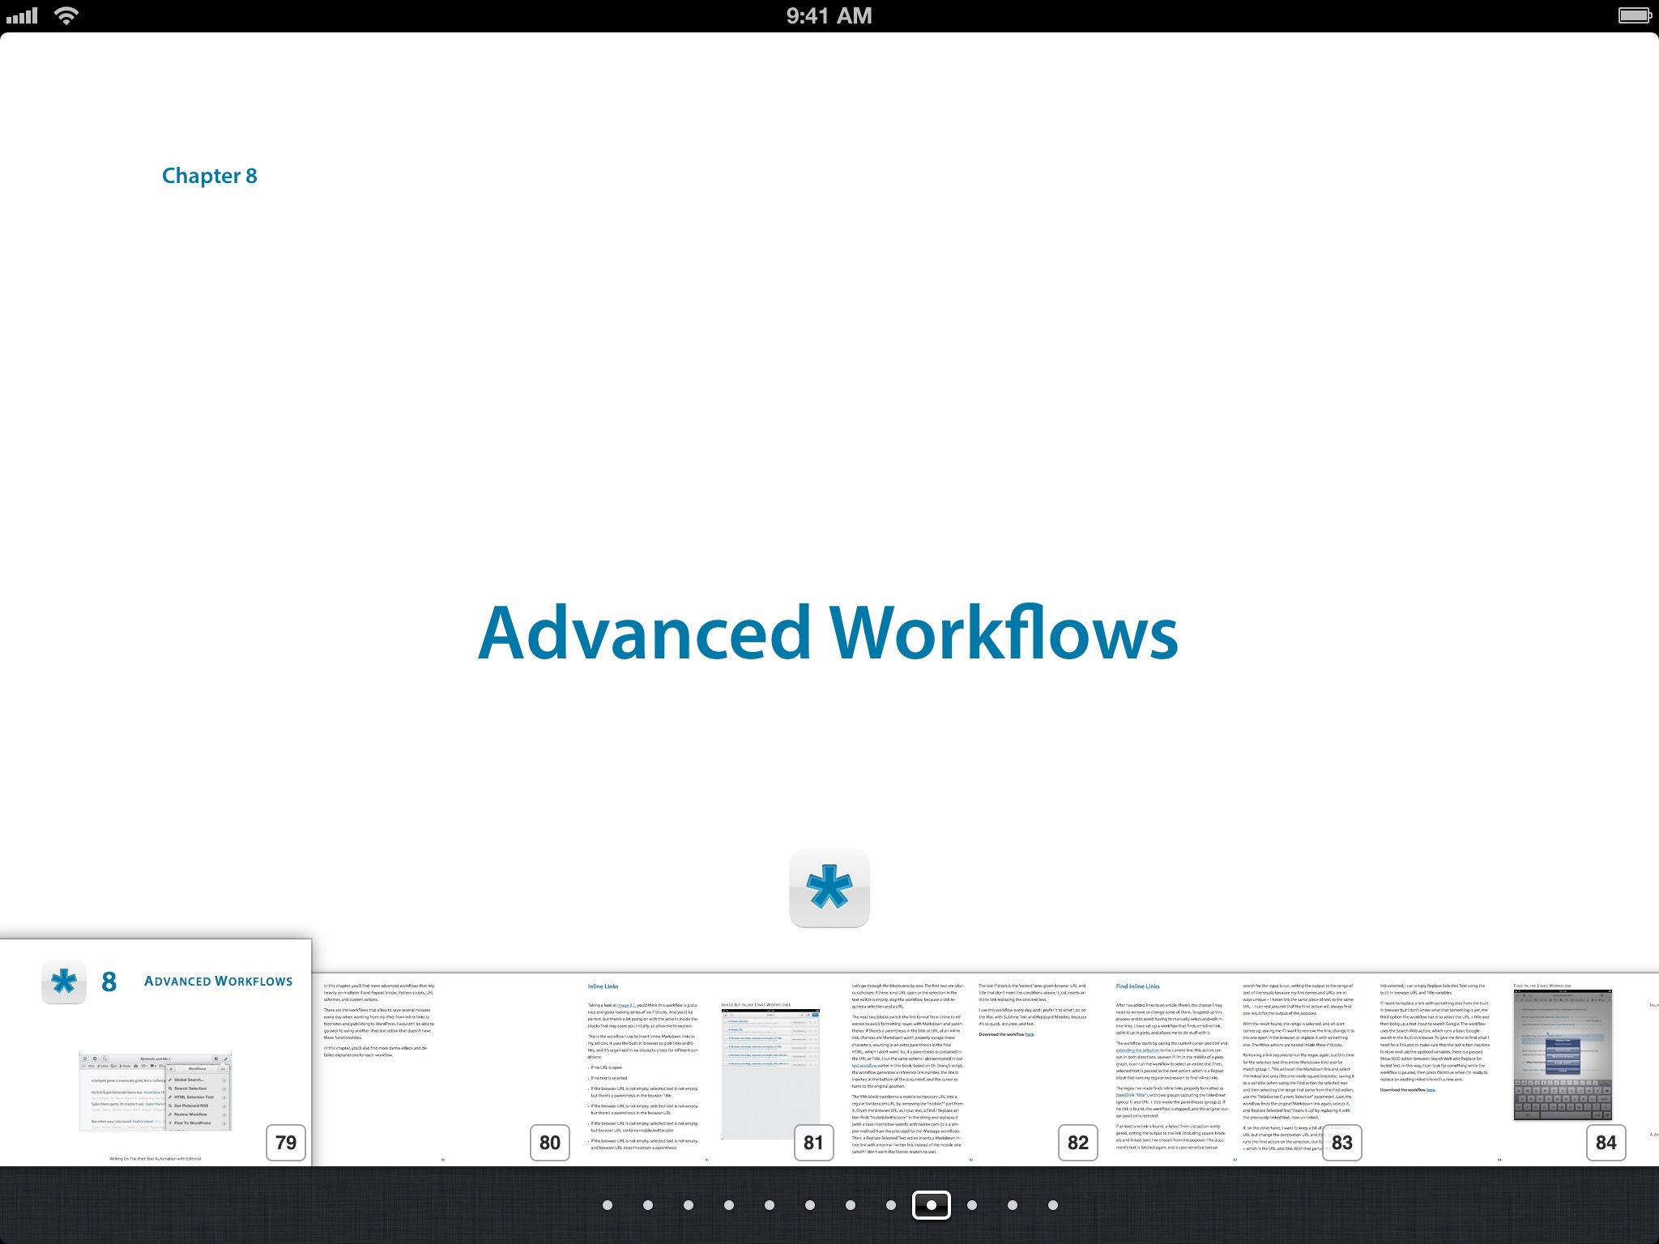Select the seventh chapter dot
This screenshot has height=1244, width=1659.
click(851, 1205)
